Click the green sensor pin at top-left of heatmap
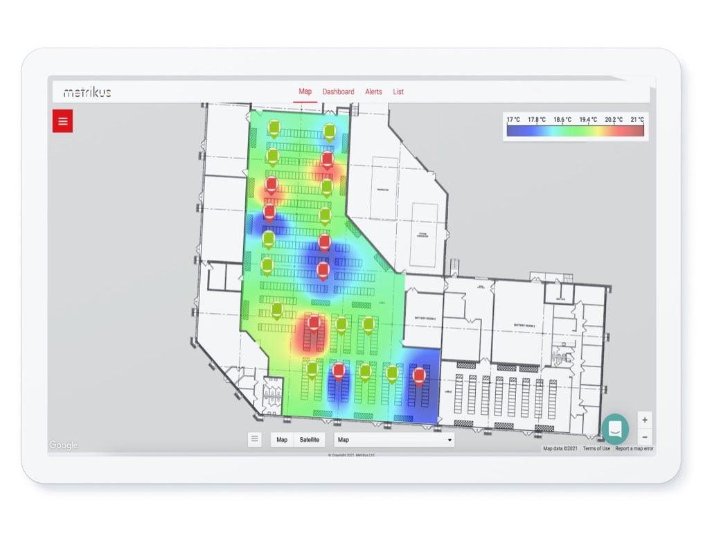This screenshot has width=721, height=541. point(275,127)
